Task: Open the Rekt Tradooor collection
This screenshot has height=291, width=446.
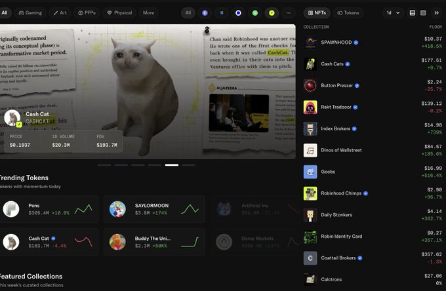Action: coord(373,107)
